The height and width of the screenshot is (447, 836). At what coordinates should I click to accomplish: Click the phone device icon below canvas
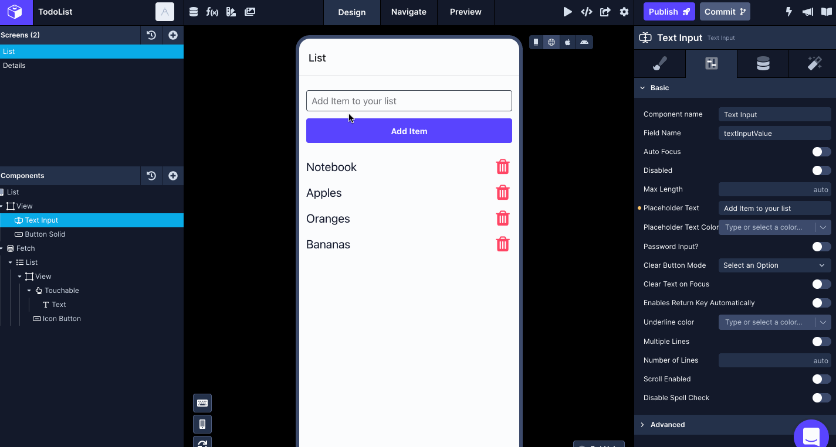(202, 424)
